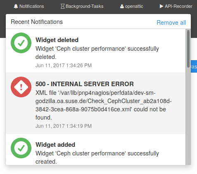This screenshot has width=197, height=174.
Task: Click the API-Recorder play icon
Action: (x=161, y=6)
